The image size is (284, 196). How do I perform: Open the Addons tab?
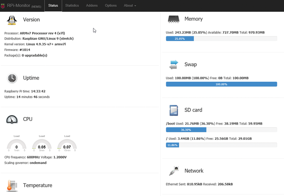pos(92,6)
